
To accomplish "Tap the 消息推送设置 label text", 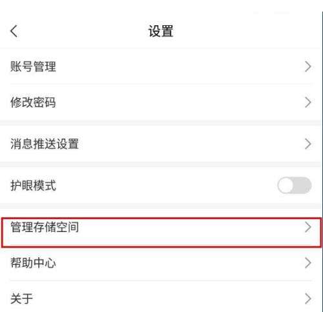I will [x=45, y=144].
